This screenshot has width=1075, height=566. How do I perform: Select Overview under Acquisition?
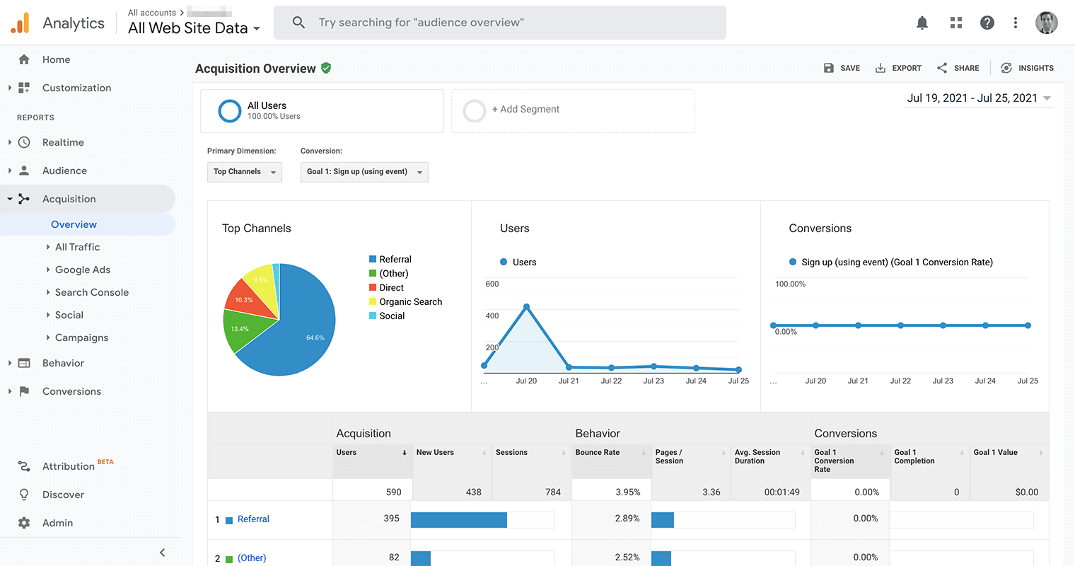click(74, 224)
